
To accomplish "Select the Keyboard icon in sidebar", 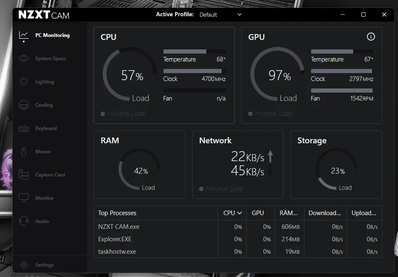I will click(x=24, y=128).
